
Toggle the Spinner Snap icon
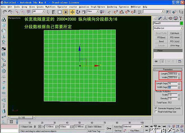tap(133, 12)
